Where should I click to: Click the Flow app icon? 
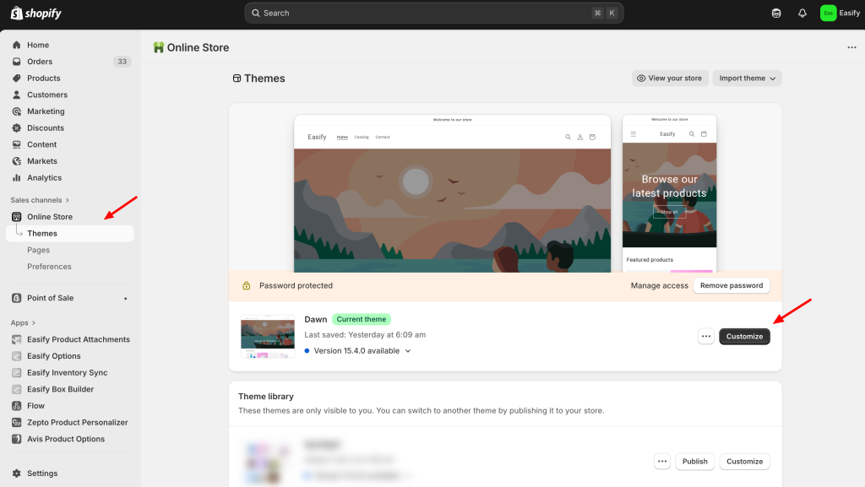click(17, 405)
